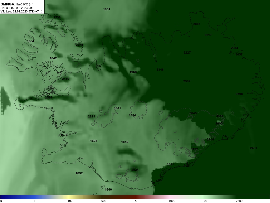
Task: Select the color scale label 1000
Action: click(172, 201)
